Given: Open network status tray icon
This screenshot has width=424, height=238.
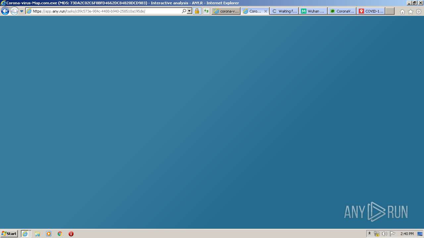Looking at the screenshot, I should click(377, 234).
